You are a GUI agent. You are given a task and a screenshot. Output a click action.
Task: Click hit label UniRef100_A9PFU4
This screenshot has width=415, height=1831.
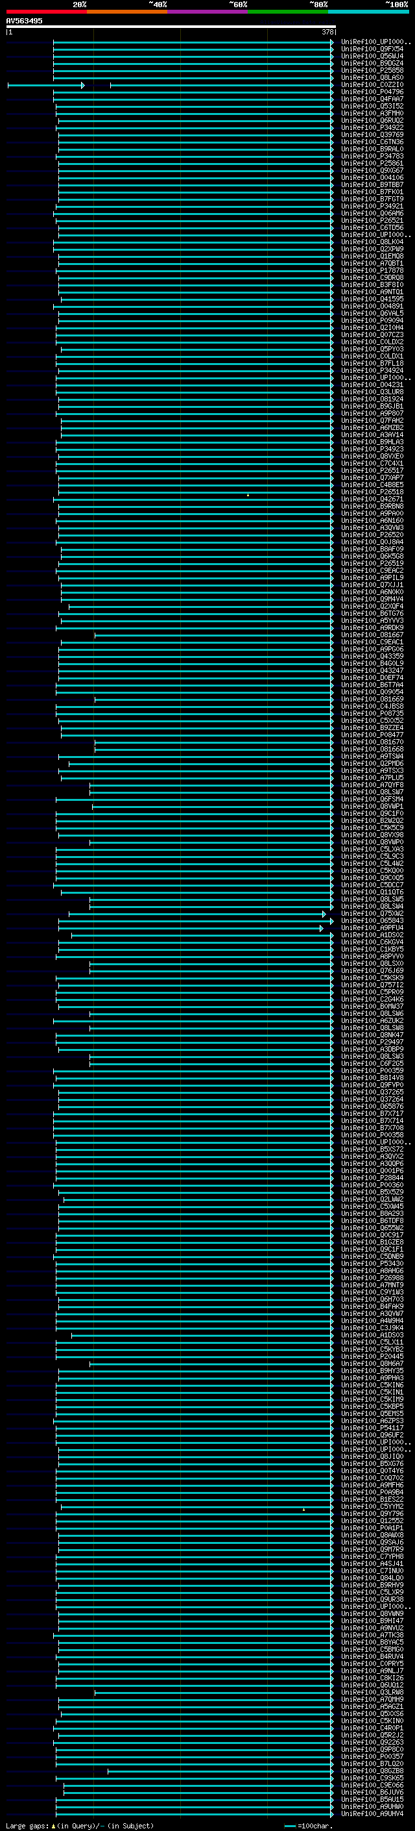click(372, 928)
